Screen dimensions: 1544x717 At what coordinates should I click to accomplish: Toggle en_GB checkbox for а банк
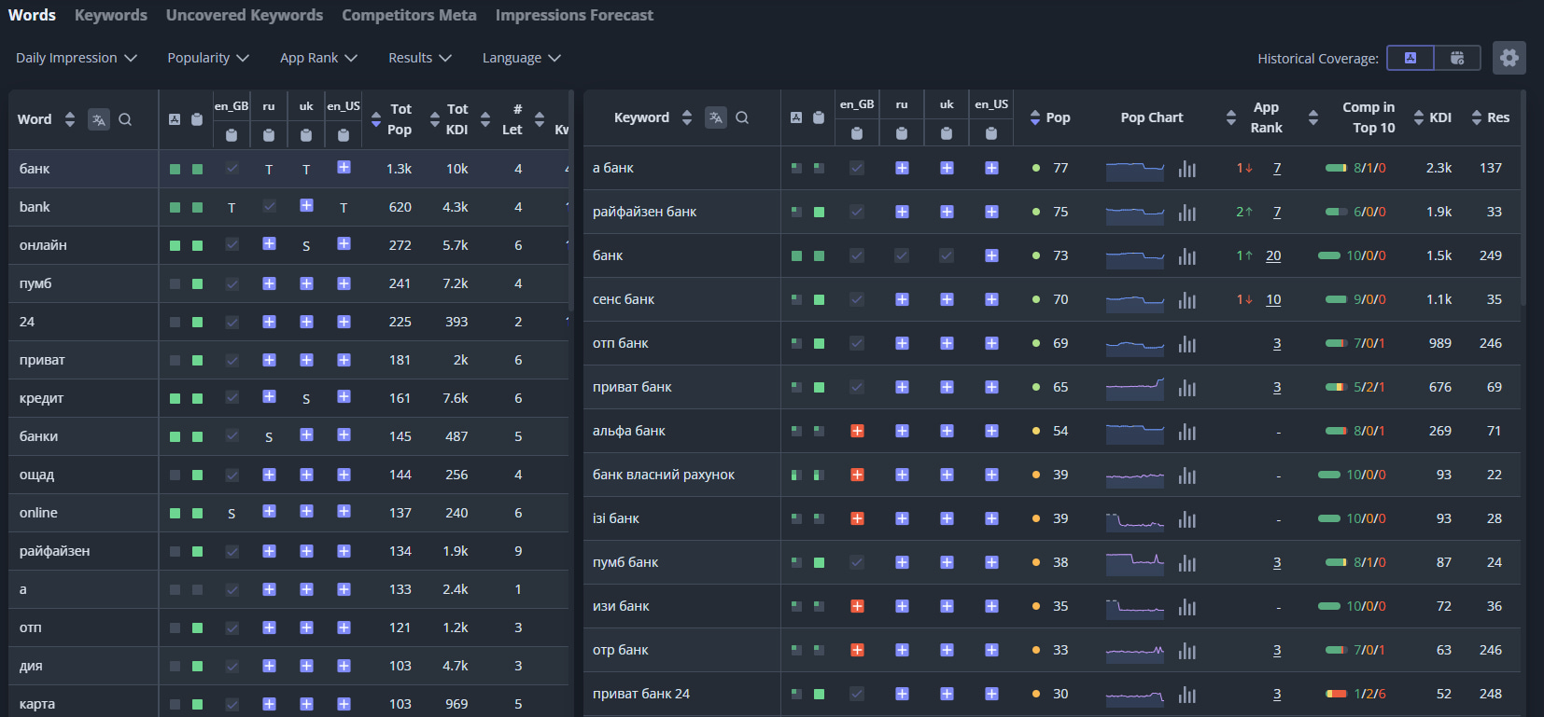coord(857,168)
